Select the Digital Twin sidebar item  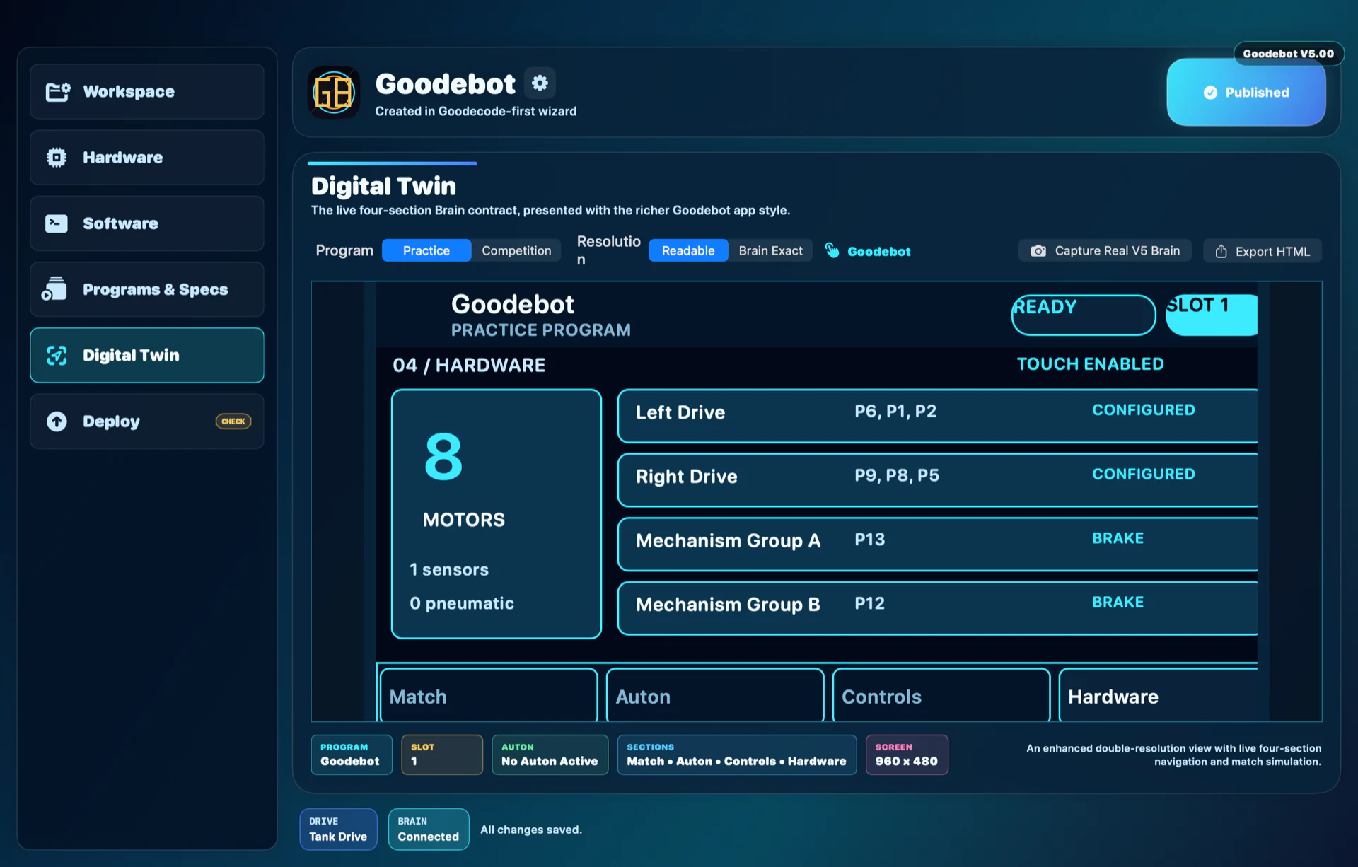coord(147,355)
